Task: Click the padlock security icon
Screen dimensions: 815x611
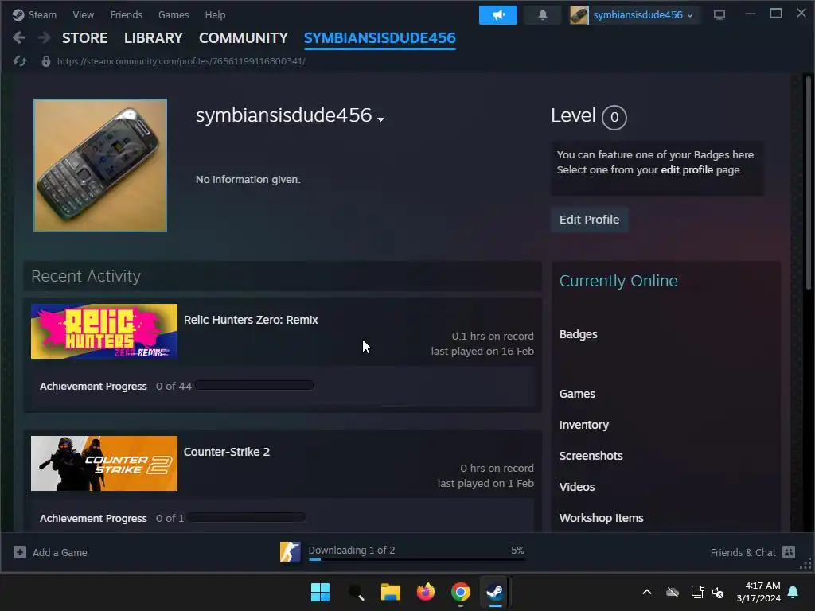Action: (x=45, y=61)
